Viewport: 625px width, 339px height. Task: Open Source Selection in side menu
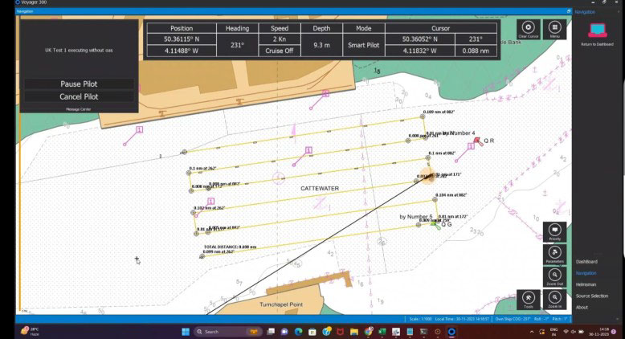[592, 296]
